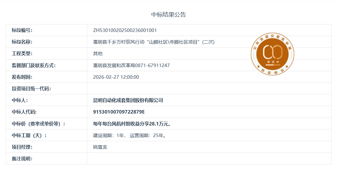Click the 嵩明县发展和改革局 contact phone text
The image size is (340, 169).
coord(131,65)
